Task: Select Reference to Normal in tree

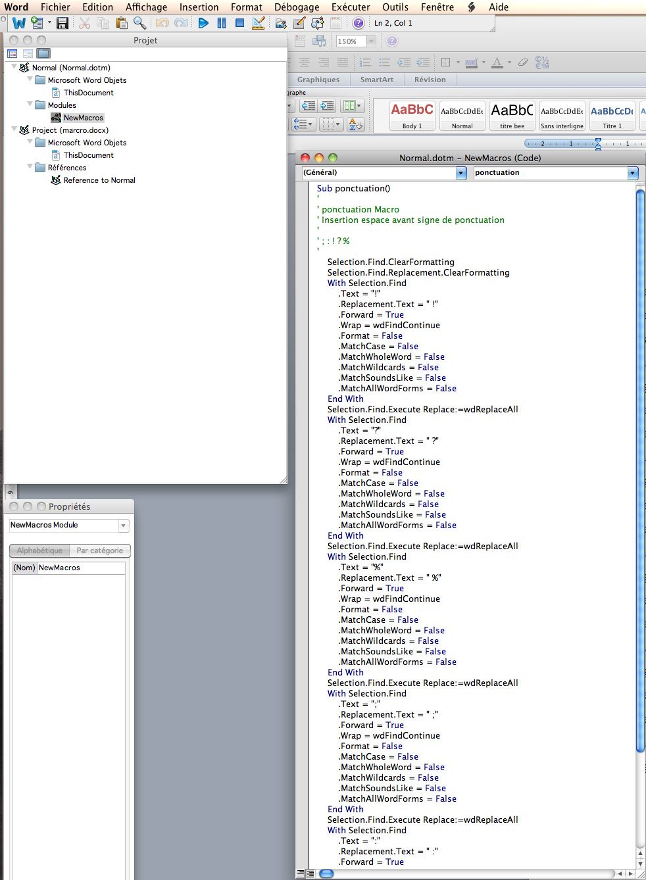Action: (99, 180)
